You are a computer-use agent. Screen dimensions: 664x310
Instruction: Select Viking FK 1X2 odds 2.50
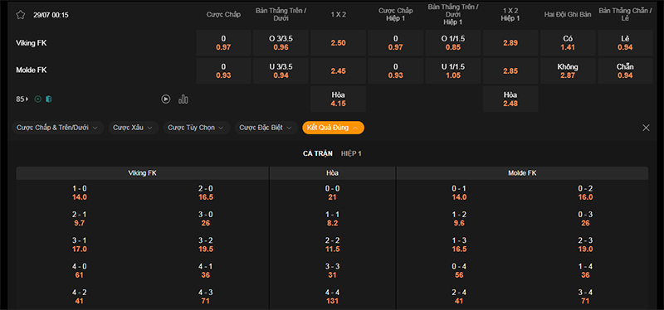coord(339,43)
